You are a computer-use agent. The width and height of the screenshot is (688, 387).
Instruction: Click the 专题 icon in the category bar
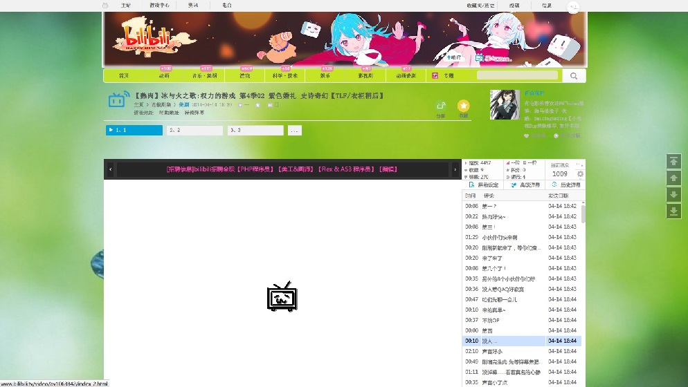pyautogui.click(x=435, y=76)
